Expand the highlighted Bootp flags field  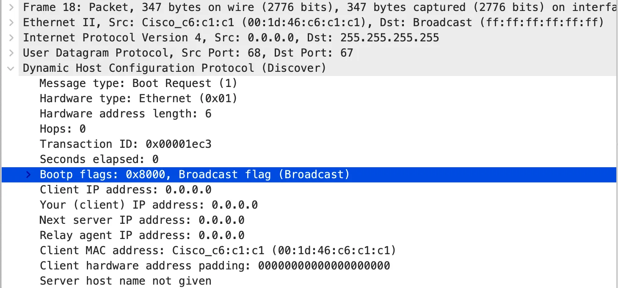pos(27,174)
